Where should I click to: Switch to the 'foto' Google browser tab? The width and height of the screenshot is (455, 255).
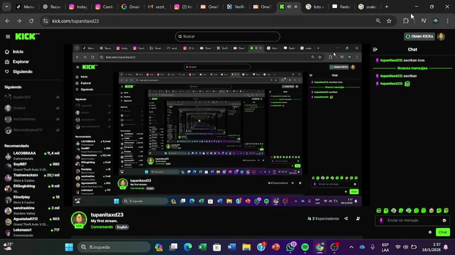coord(315,7)
